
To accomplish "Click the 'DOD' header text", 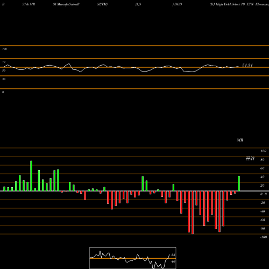I will [x=178, y=4].
